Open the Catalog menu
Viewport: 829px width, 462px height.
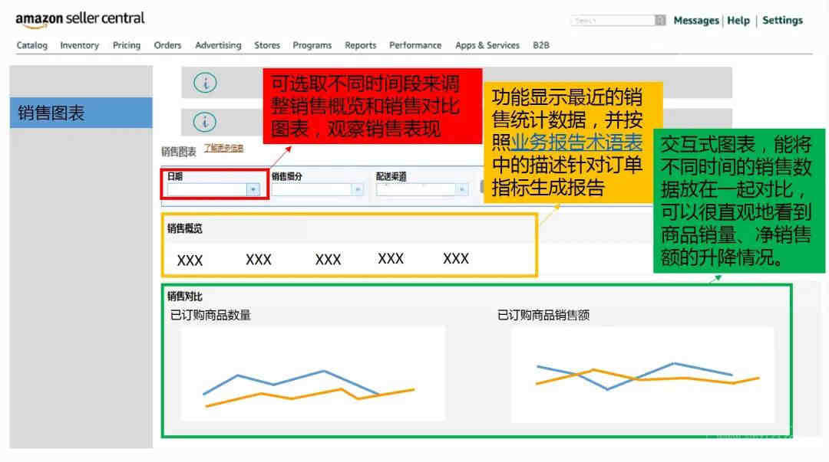pos(31,45)
